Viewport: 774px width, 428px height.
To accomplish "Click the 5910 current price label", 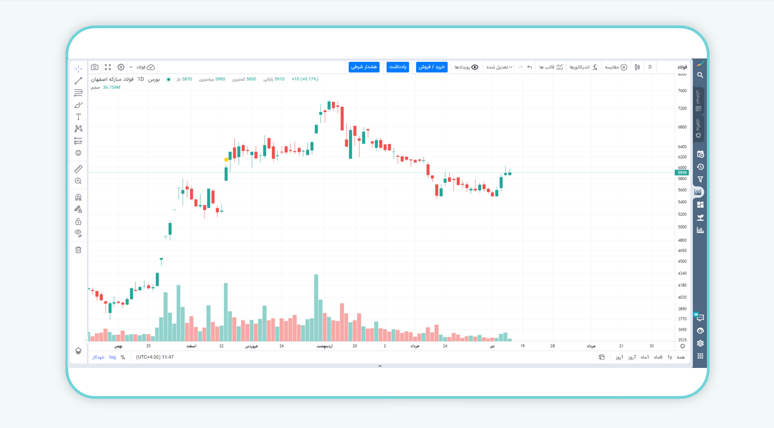I will [x=682, y=173].
